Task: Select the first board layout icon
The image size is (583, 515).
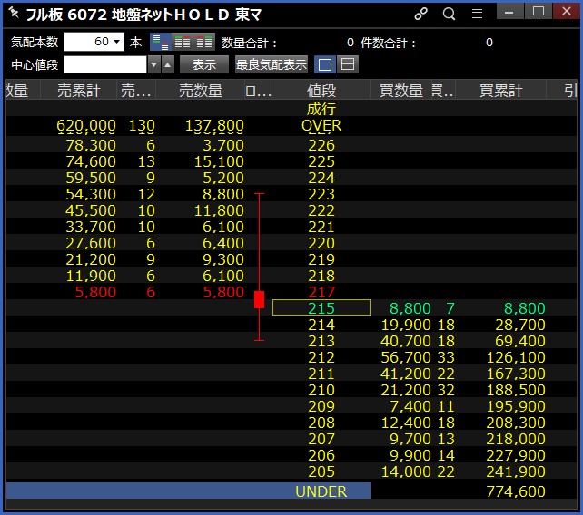Action: click(161, 42)
